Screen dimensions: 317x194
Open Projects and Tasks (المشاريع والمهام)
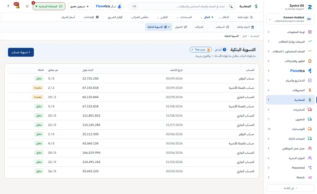(290, 81)
